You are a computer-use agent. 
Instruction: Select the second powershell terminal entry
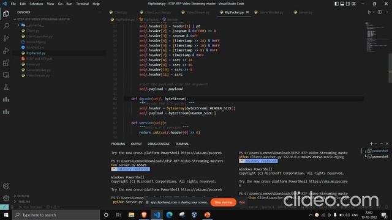pyautogui.click(x=378, y=156)
